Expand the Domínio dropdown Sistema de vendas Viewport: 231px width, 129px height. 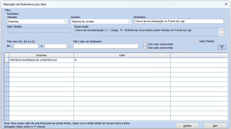tap(130, 21)
